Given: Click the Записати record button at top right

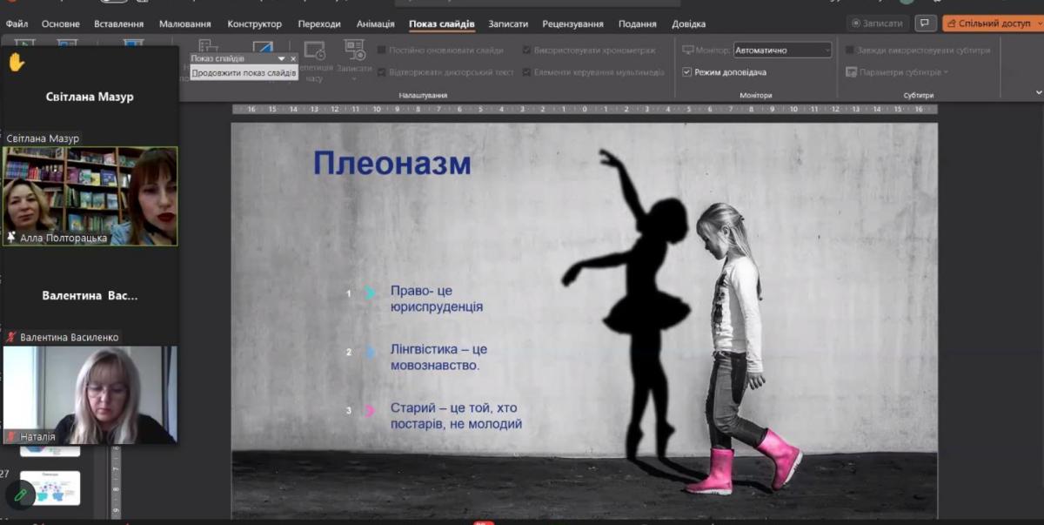Looking at the screenshot, I should tap(877, 24).
